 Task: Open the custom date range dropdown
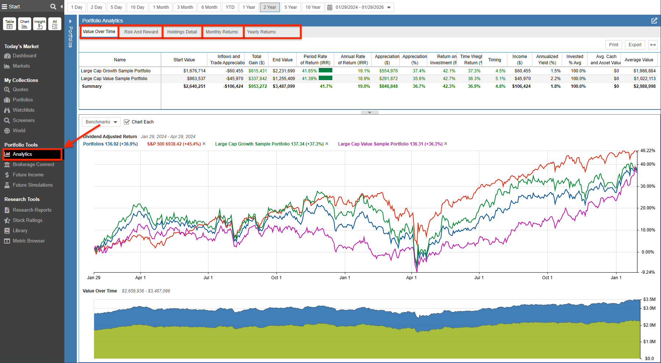click(360, 7)
